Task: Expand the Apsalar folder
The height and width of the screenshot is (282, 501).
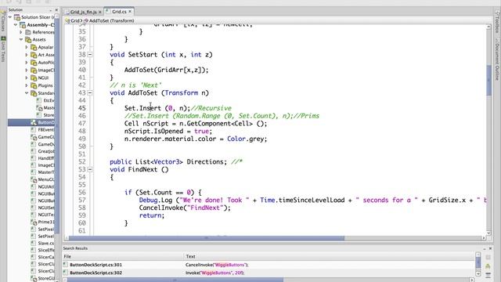Action: tap(27, 47)
